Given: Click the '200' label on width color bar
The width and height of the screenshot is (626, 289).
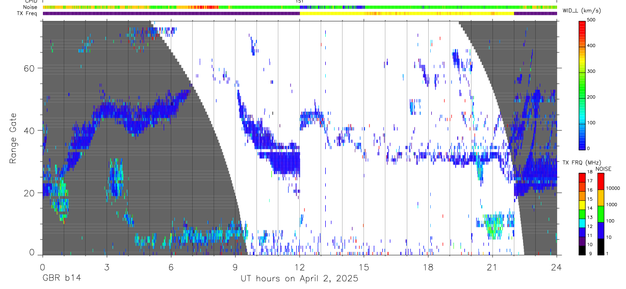Looking at the screenshot, I should pos(592,97).
